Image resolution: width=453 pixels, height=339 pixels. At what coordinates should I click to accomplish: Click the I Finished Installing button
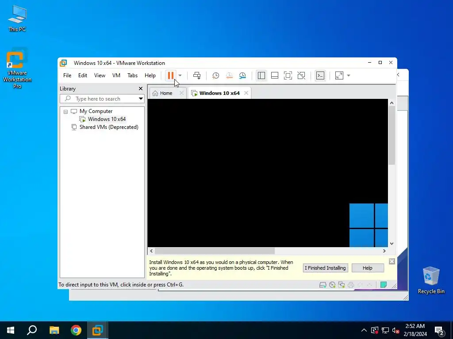pyautogui.click(x=325, y=268)
